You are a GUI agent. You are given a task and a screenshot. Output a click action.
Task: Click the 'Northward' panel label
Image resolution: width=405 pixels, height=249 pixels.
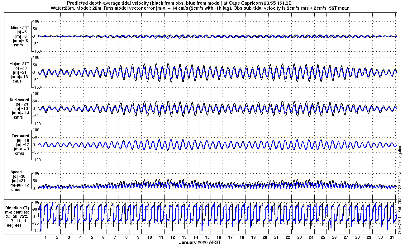19,100
